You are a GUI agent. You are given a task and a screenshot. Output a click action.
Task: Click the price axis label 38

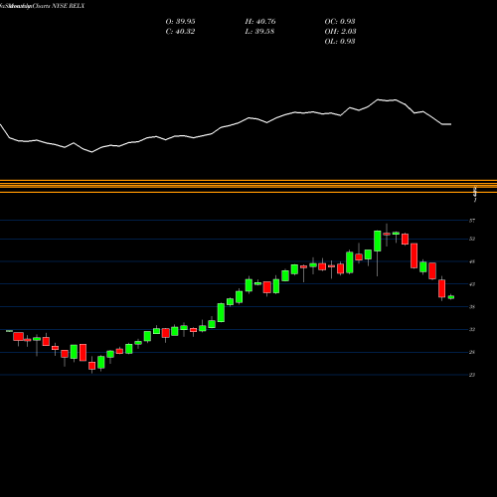pos(472,307)
